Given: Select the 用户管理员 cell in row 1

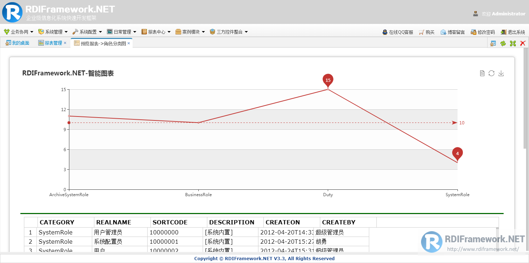Looking at the screenshot, I should tap(120, 232).
